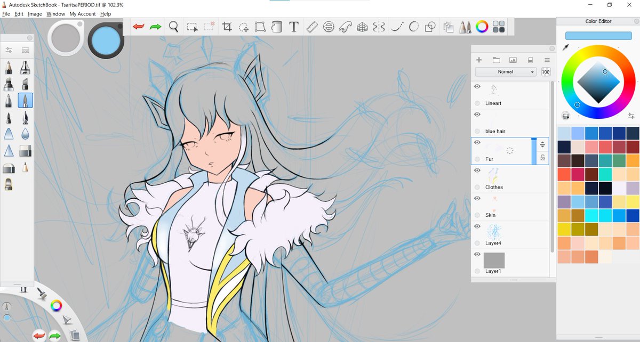Turn on the Symmetry tool
The image size is (640, 342).
click(x=379, y=27)
